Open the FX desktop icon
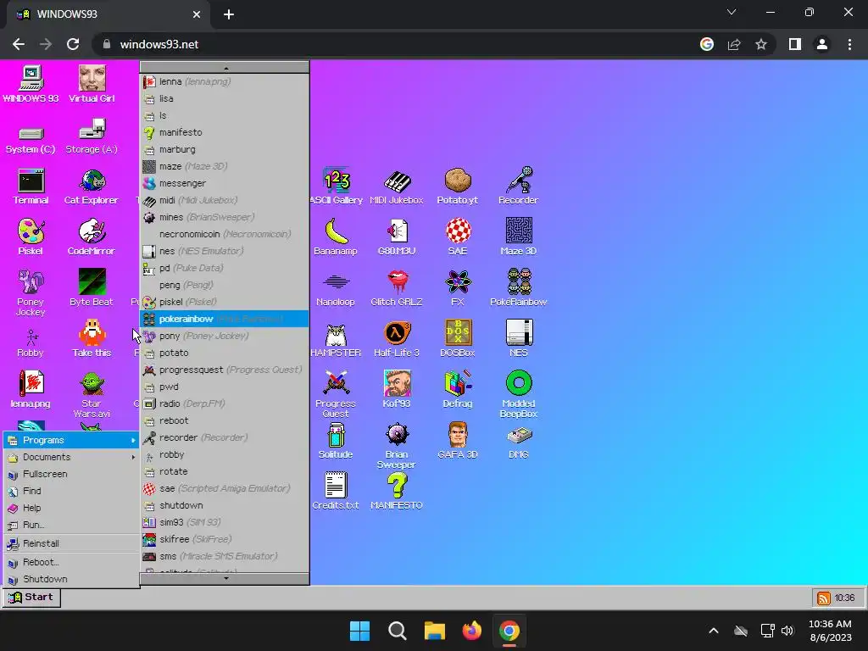Viewport: 868px width, 651px height. pos(458,288)
